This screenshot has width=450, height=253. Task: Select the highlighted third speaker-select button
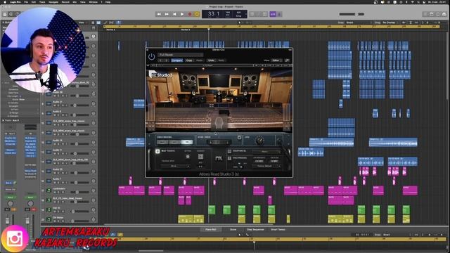tap(187, 142)
